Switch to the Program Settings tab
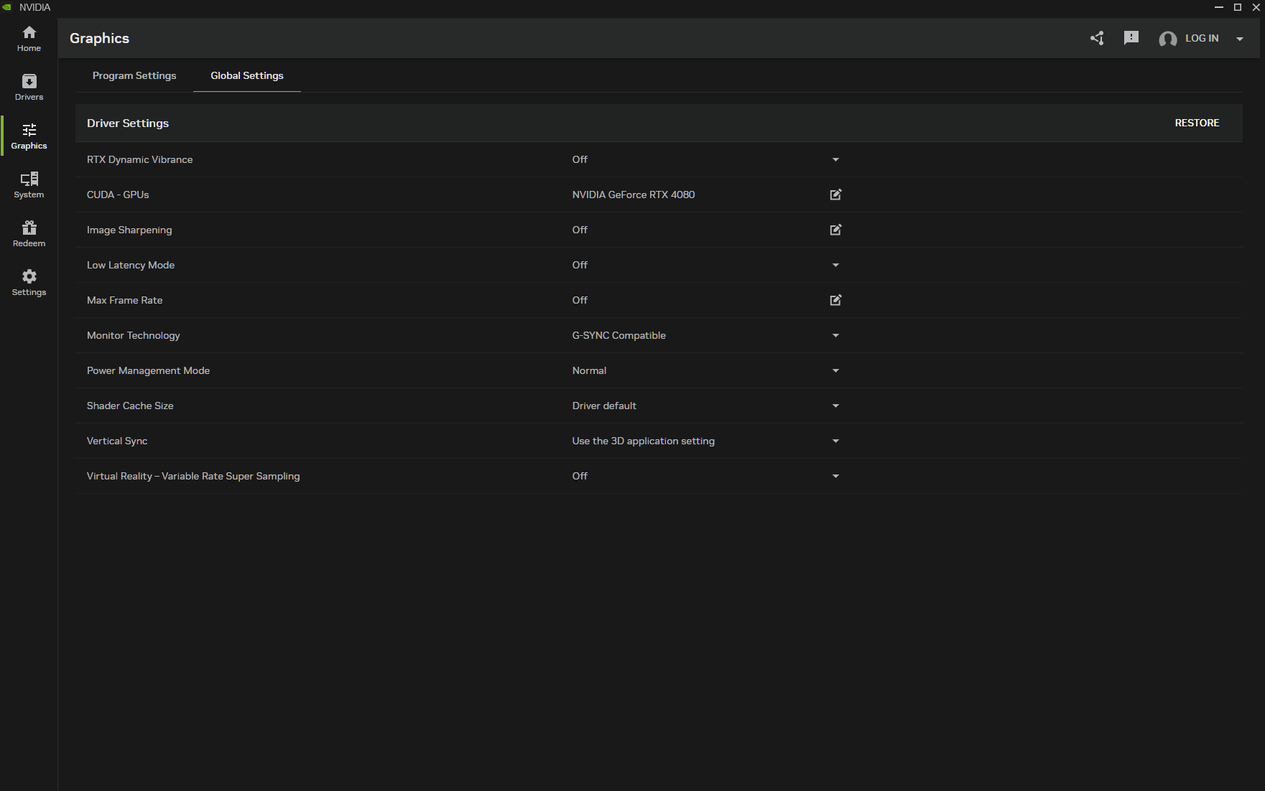Screen dimensions: 1265x791 coord(134,75)
